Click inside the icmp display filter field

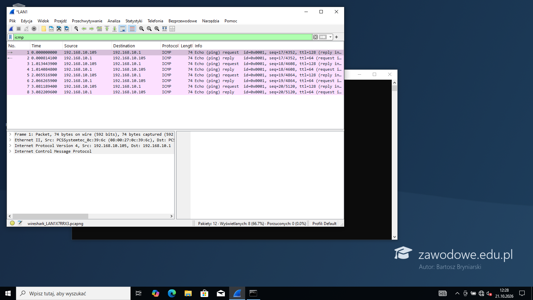(x=163, y=37)
